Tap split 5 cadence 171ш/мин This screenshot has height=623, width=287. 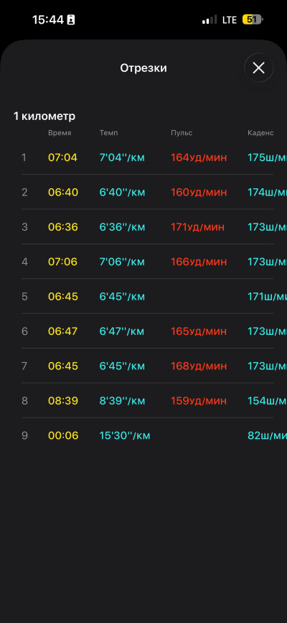pyautogui.click(x=267, y=296)
